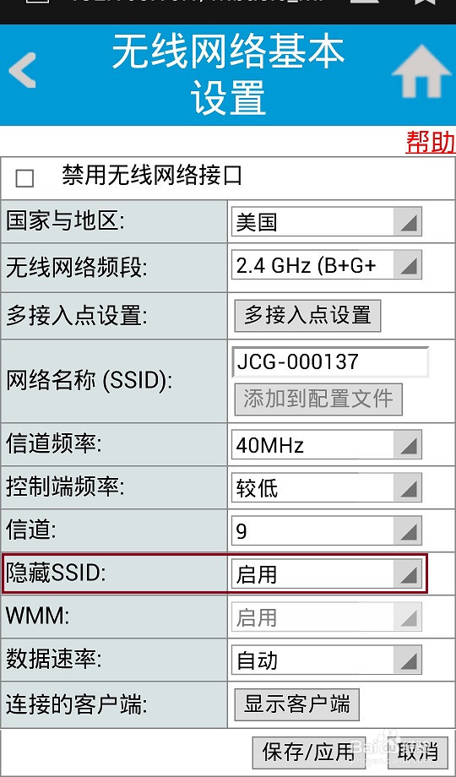The image size is (456, 777).
Task: Click 显示客户端 button
Action: (296, 704)
